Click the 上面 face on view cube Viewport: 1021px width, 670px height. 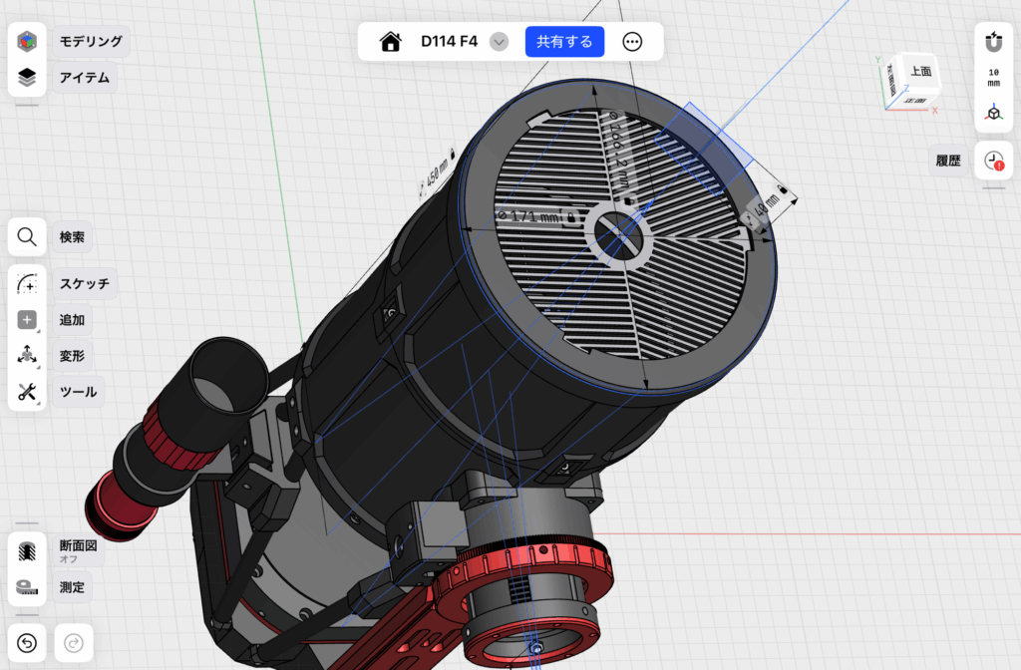click(919, 72)
